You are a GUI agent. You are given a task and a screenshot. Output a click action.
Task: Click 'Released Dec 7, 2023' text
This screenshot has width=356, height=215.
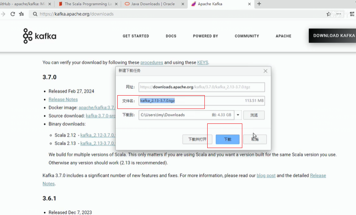tap(70, 212)
